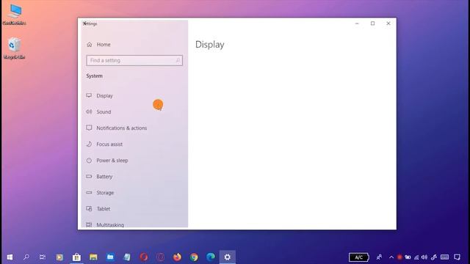Launch Firefox from the taskbar
Screen dimensions: 470x264
[x=177, y=257]
